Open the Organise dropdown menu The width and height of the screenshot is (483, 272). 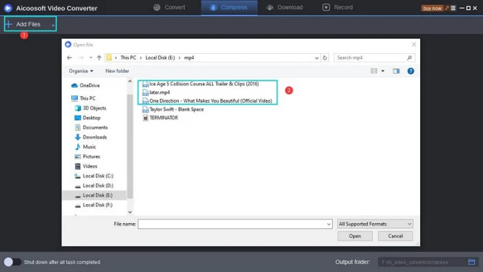point(82,71)
